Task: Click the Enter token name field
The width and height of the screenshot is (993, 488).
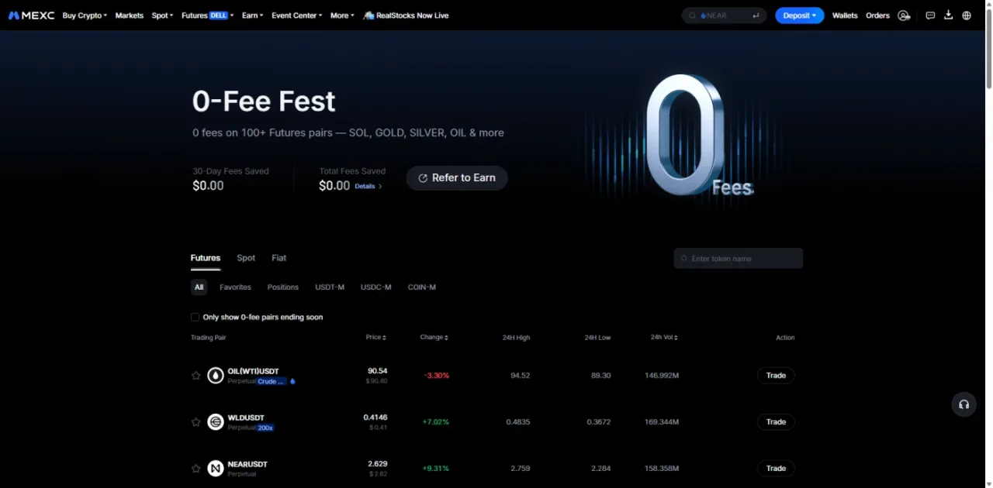Action: [x=739, y=259]
